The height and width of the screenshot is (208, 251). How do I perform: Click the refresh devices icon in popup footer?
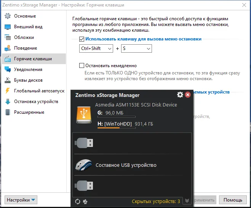point(78,202)
